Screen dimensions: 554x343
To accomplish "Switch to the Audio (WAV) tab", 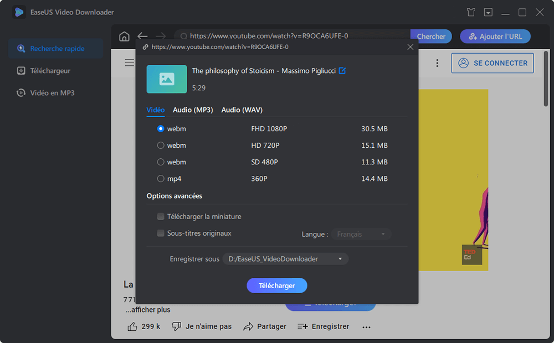I will (x=242, y=110).
